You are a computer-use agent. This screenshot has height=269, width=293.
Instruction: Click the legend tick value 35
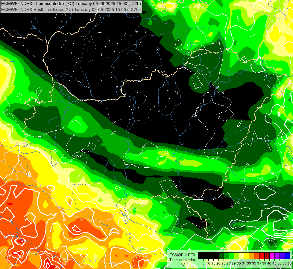[x=254, y=263]
